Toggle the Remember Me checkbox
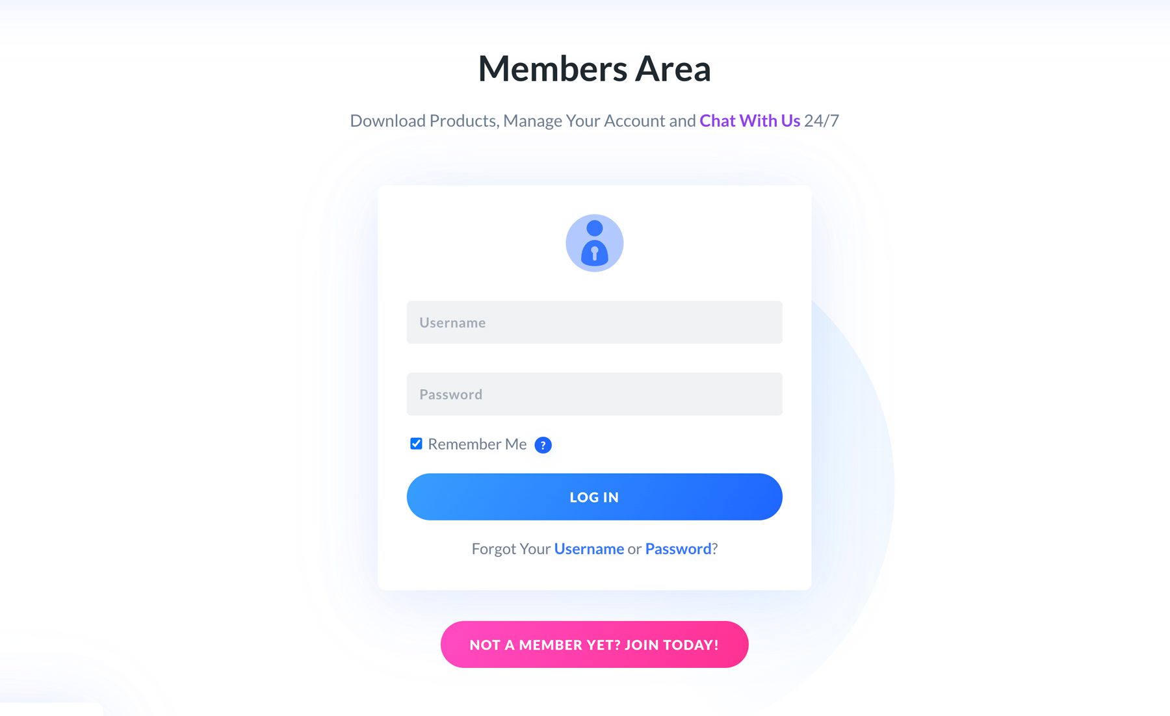The image size is (1170, 716). pyautogui.click(x=416, y=443)
